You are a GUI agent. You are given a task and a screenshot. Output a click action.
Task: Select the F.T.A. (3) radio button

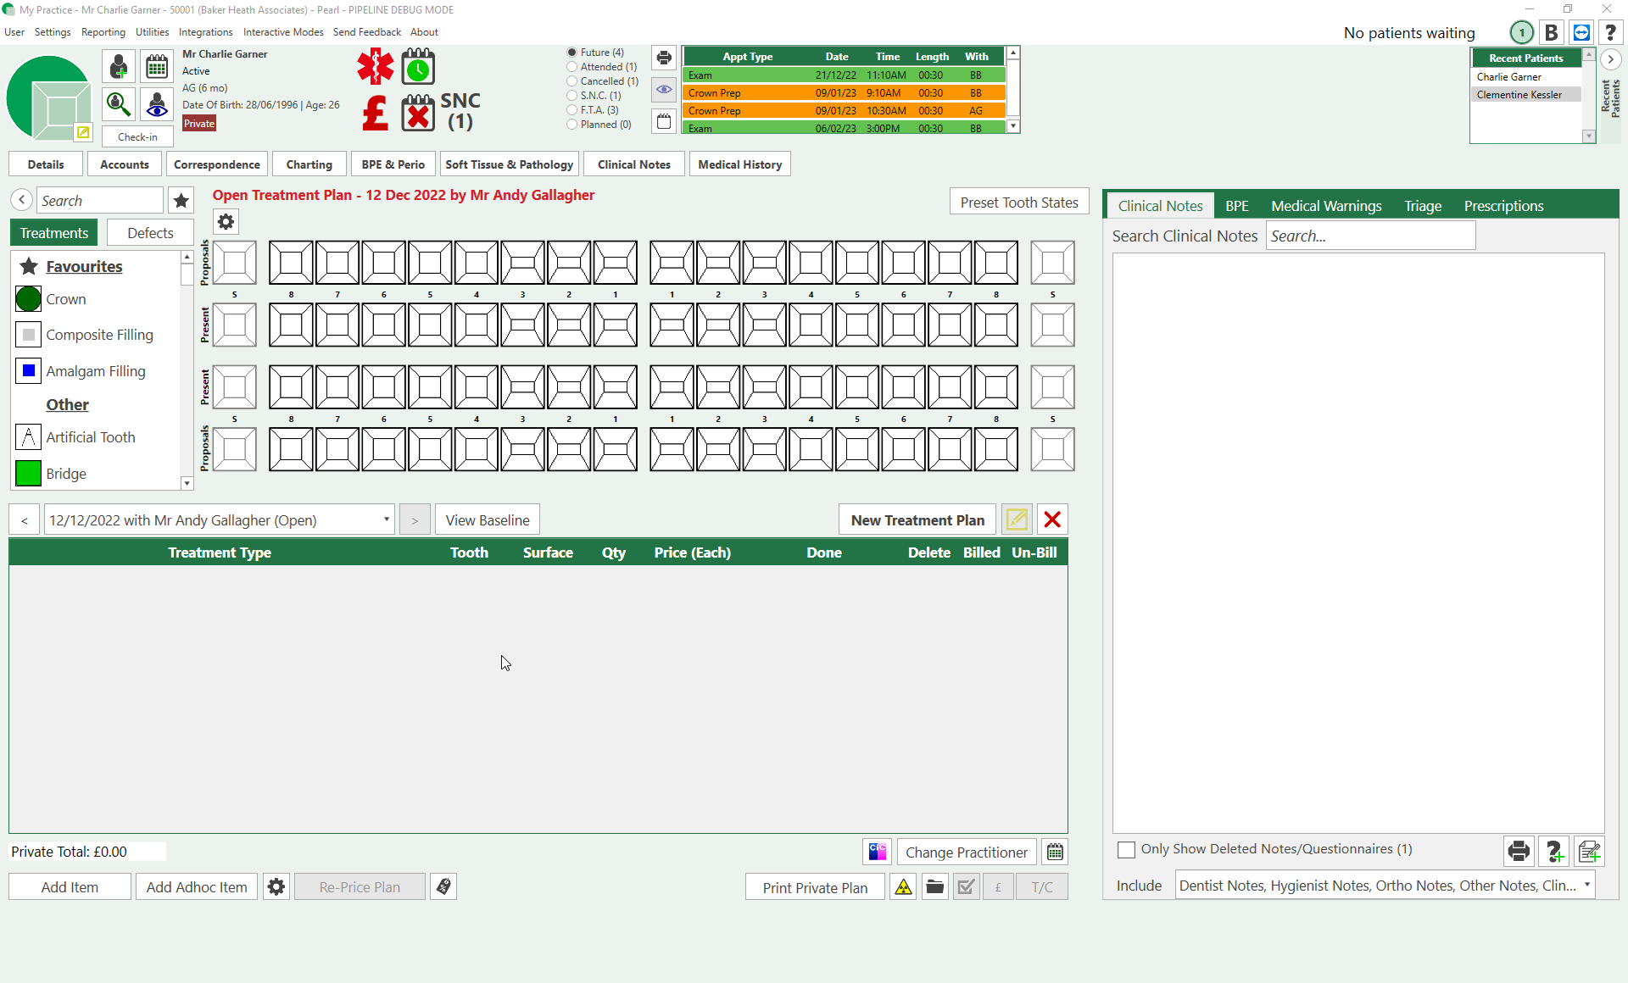point(572,110)
